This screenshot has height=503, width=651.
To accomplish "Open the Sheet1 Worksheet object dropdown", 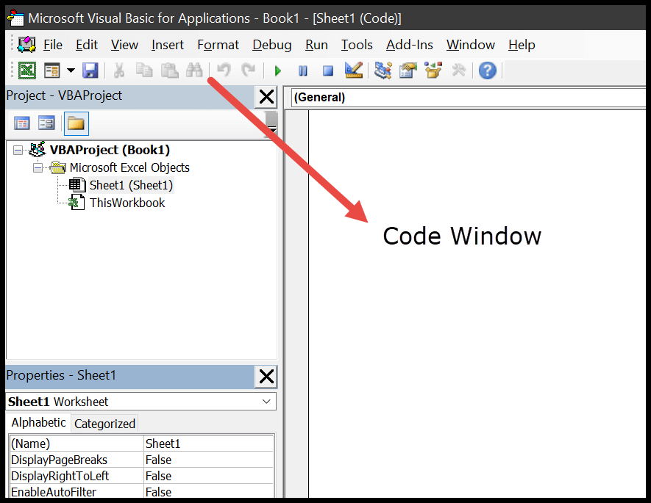I will tap(266, 402).
